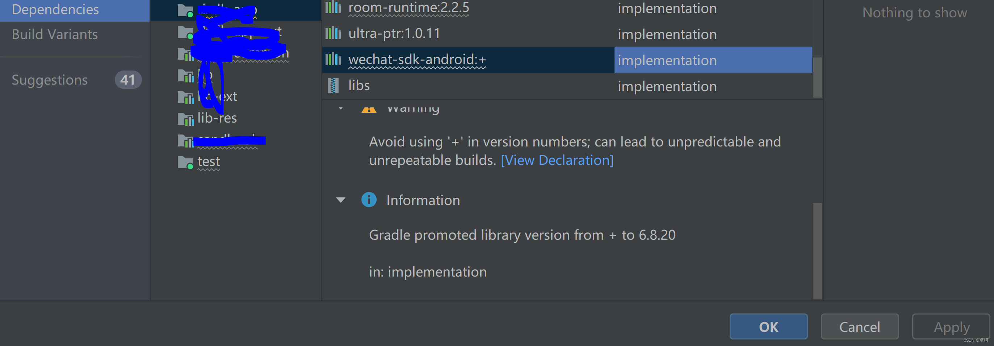
Task: Select the test module
Action: pos(209,162)
